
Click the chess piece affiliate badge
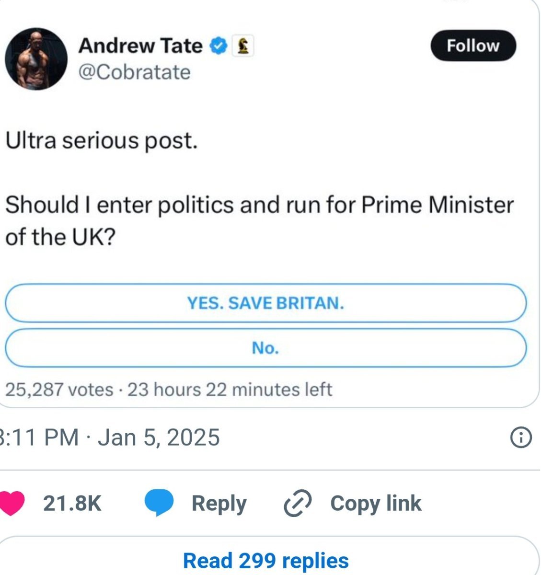point(242,46)
